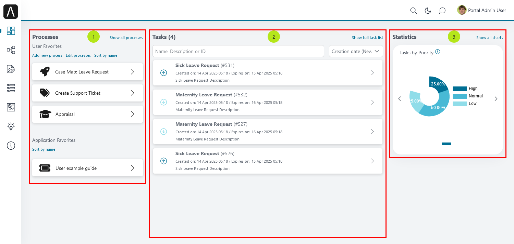The height and width of the screenshot is (244, 514).
Task: Open chevron of Appraisal process
Action: tap(132, 114)
